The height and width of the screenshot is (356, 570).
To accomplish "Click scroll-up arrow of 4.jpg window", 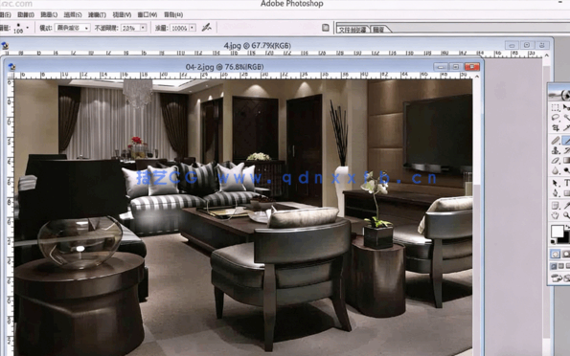I will pos(546,56).
